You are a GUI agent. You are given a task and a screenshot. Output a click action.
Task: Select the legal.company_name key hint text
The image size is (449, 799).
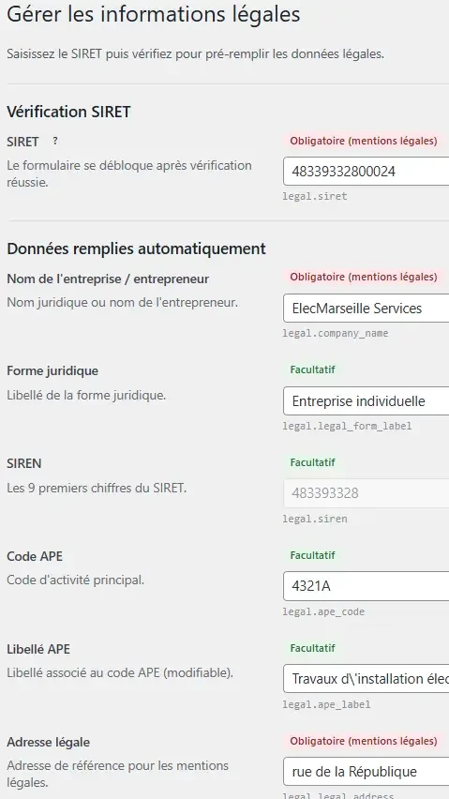pyautogui.click(x=336, y=333)
